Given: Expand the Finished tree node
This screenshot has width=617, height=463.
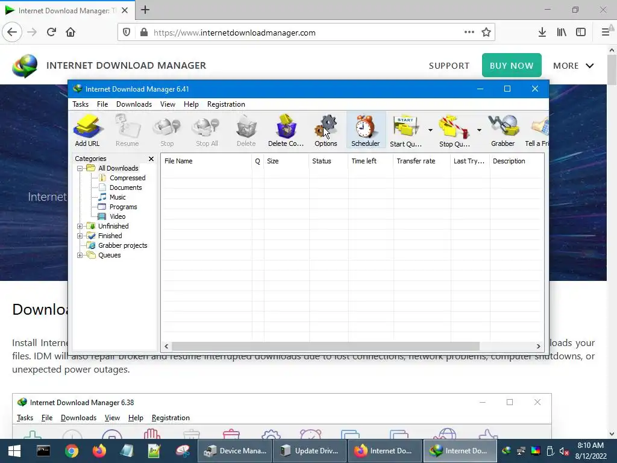Looking at the screenshot, I should click(x=80, y=236).
